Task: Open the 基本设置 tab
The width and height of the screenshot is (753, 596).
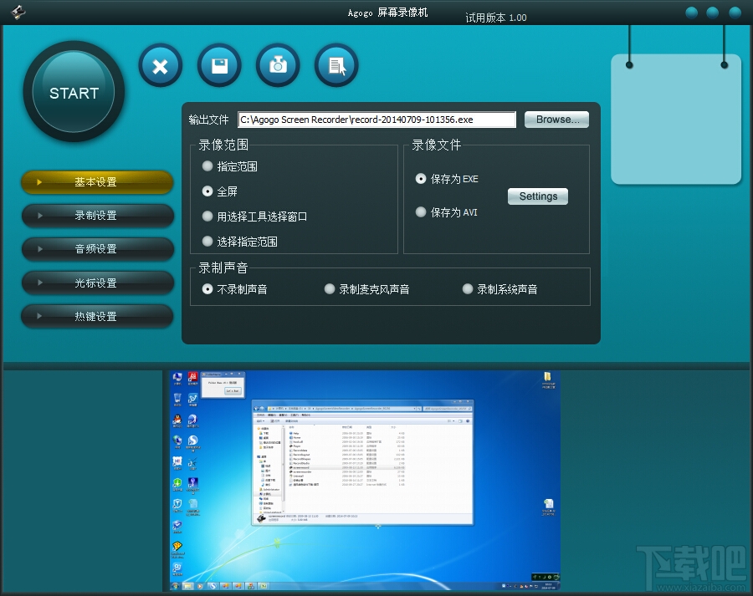Action: 98,182
